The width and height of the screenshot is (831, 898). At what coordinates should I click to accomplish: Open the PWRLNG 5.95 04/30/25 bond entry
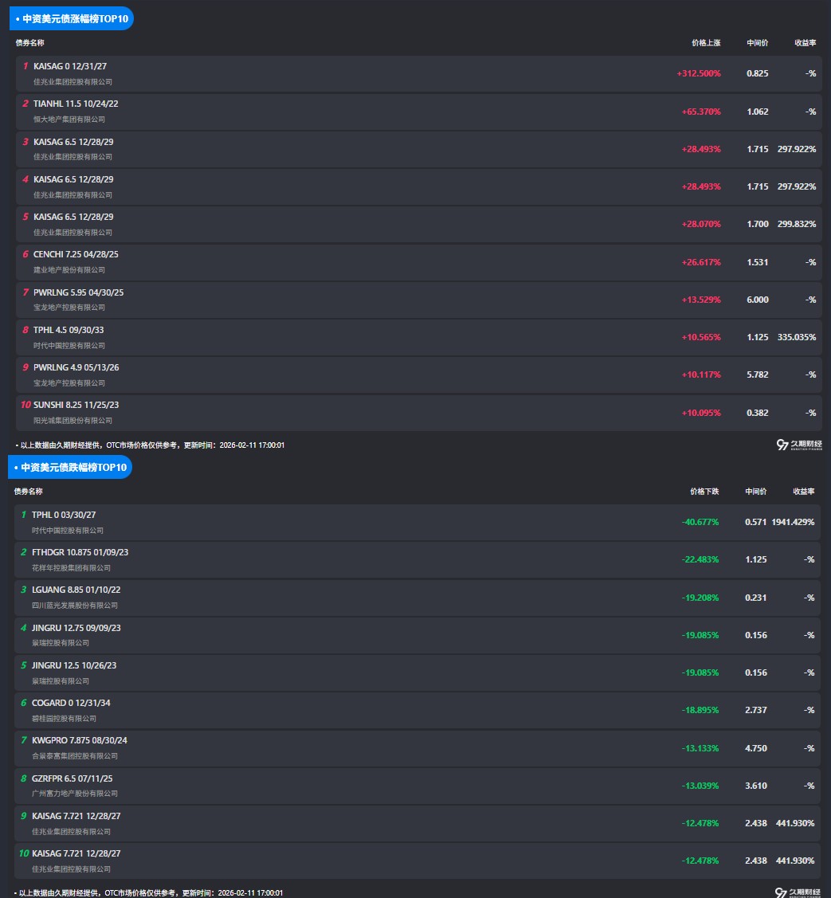click(78, 292)
